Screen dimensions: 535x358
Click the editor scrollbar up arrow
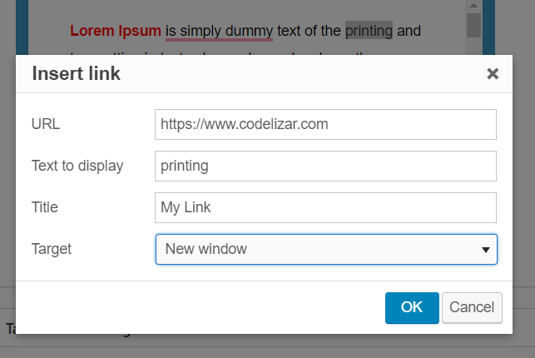pos(473,6)
